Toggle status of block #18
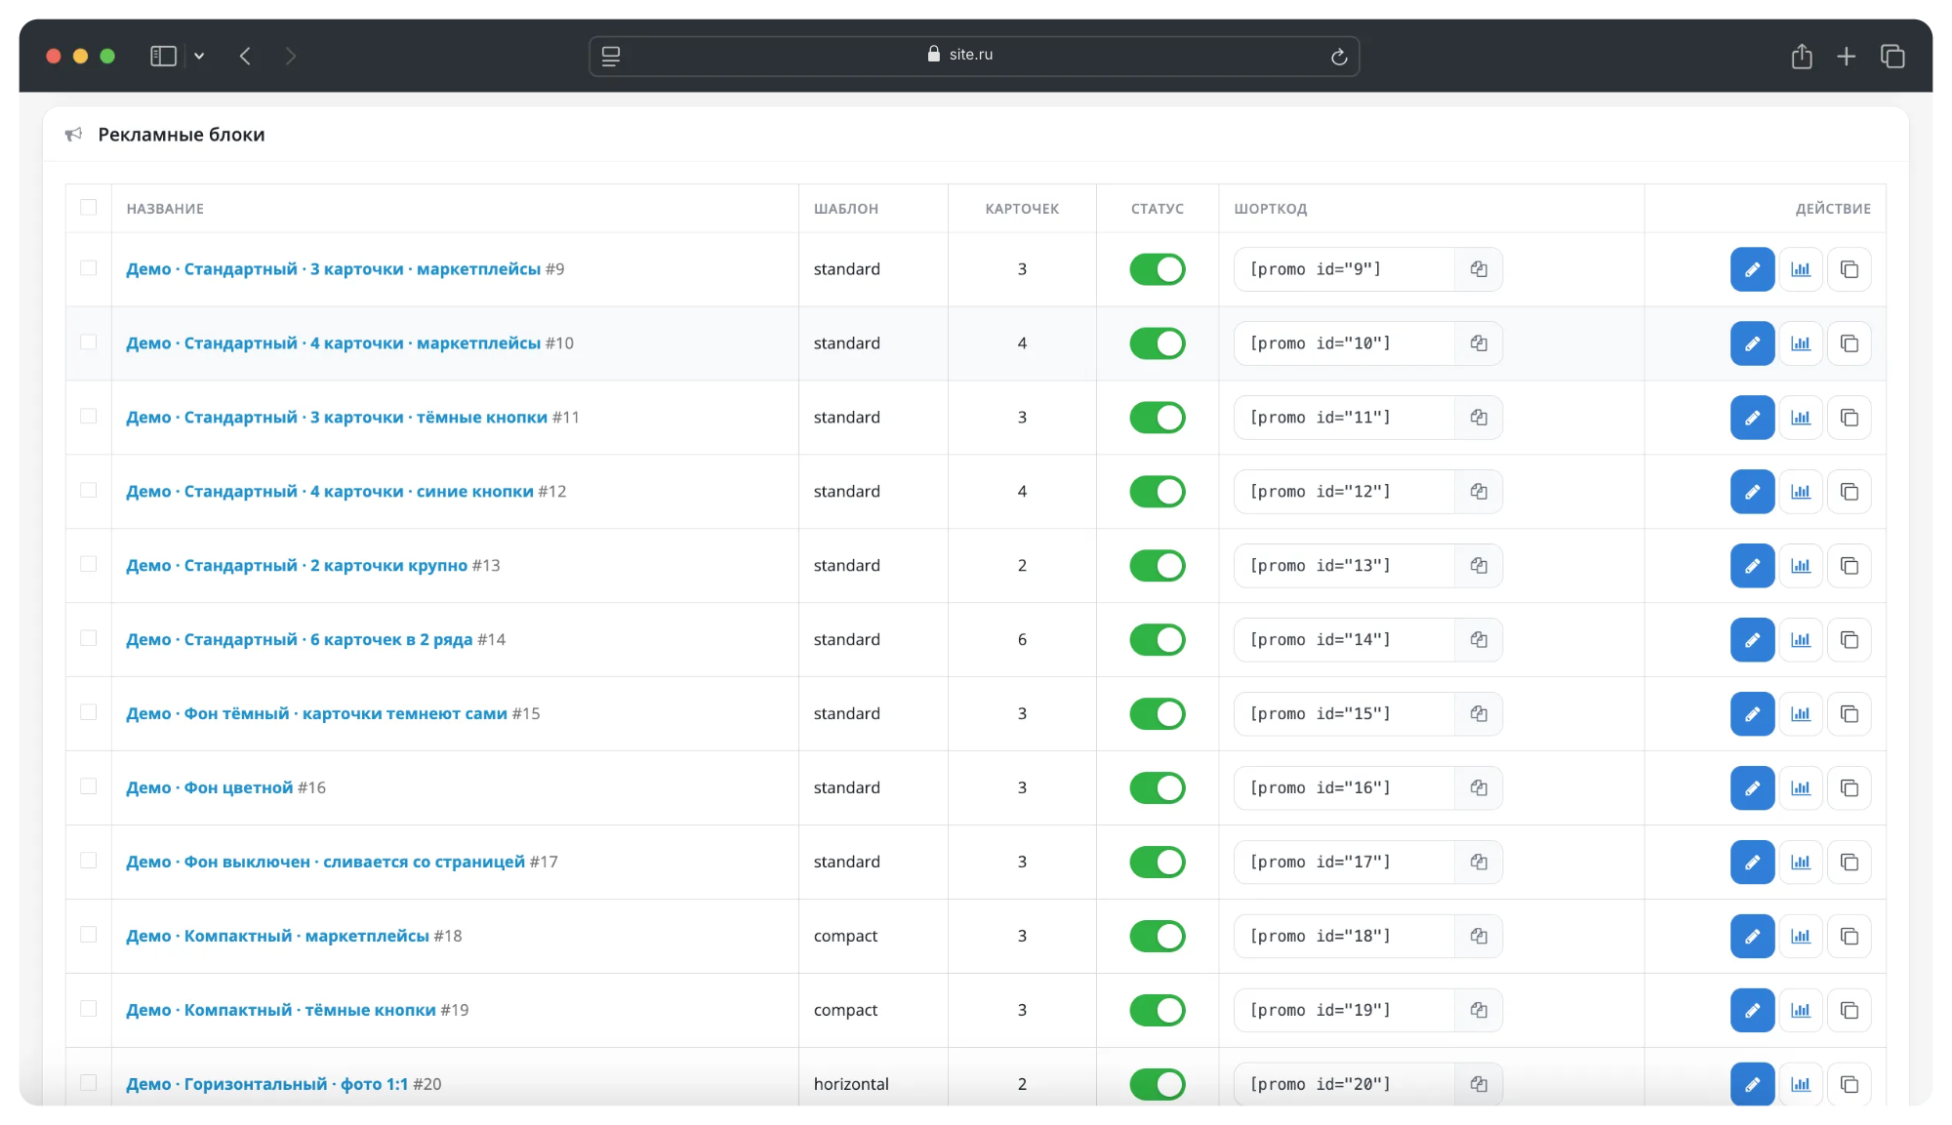Viewport: 1952px width, 1125px height. tap(1157, 937)
